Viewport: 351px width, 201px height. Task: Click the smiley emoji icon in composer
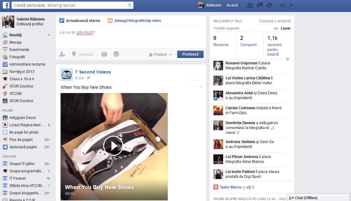click(x=116, y=54)
